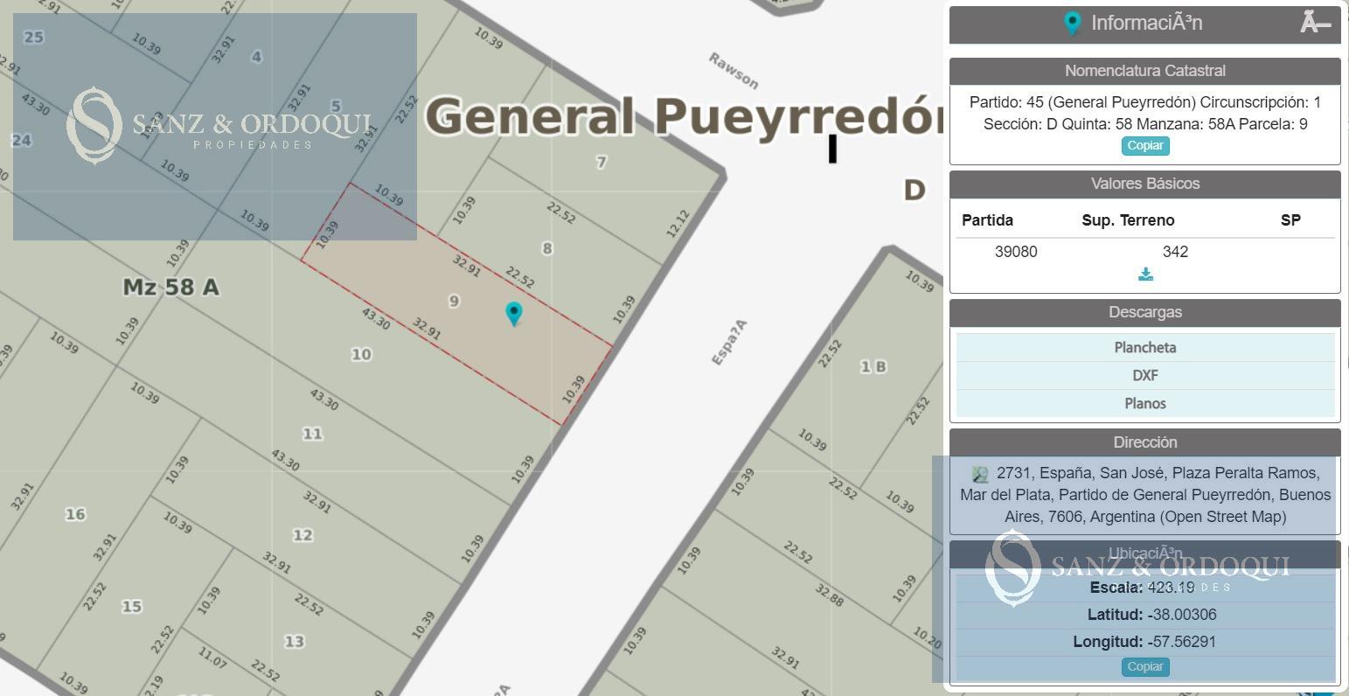Open the Plancheta download
The height and width of the screenshot is (696, 1349).
1145,348
